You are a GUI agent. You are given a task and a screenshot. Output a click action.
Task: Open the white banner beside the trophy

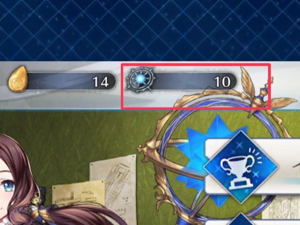coord(253,167)
